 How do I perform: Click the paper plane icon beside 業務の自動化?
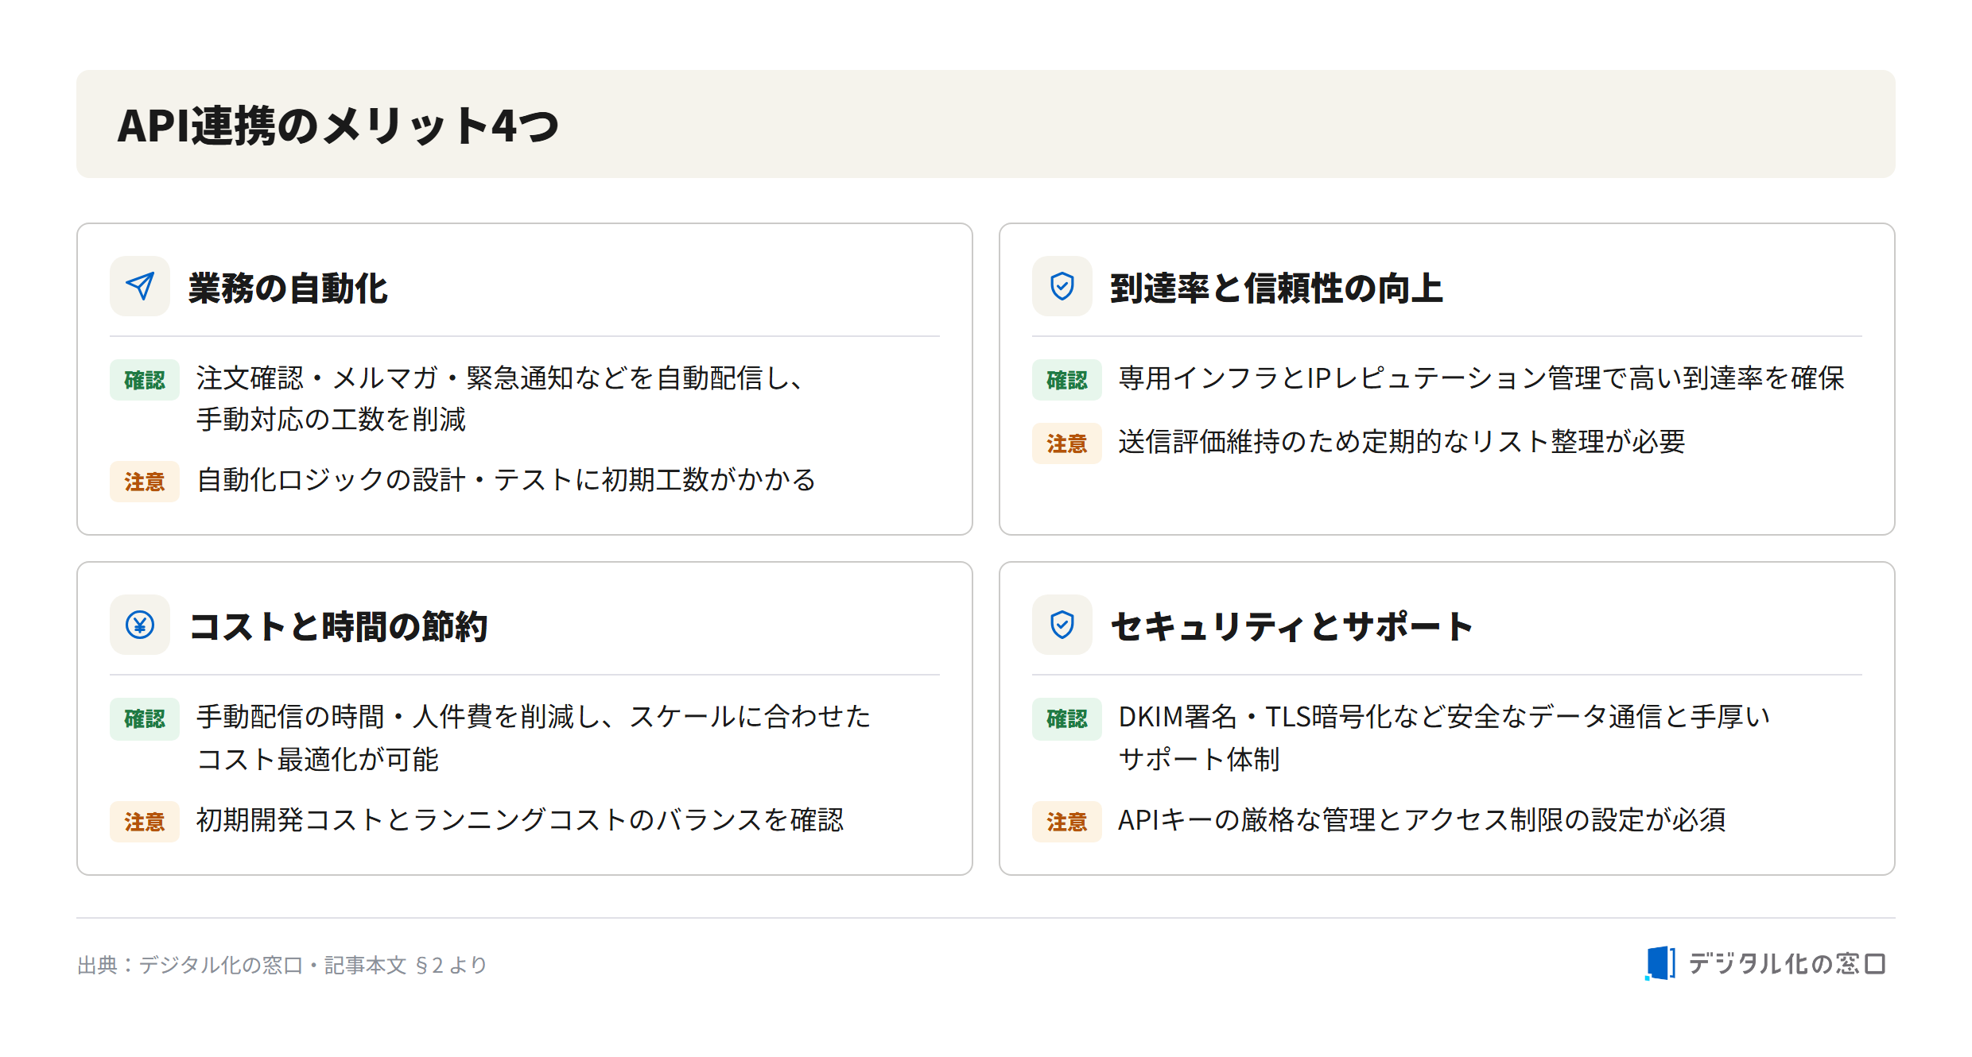140,286
